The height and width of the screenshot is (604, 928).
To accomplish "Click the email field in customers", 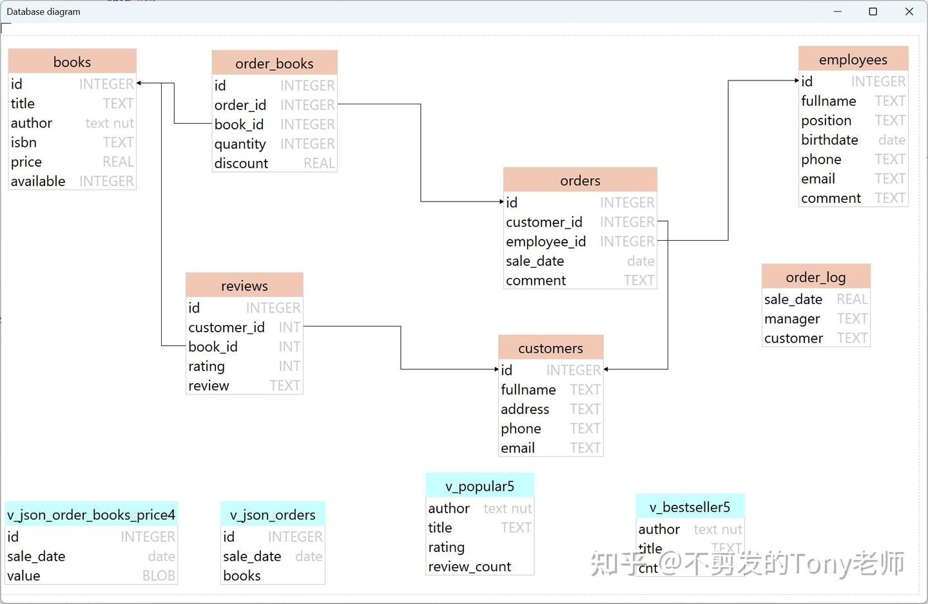I will tap(517, 448).
